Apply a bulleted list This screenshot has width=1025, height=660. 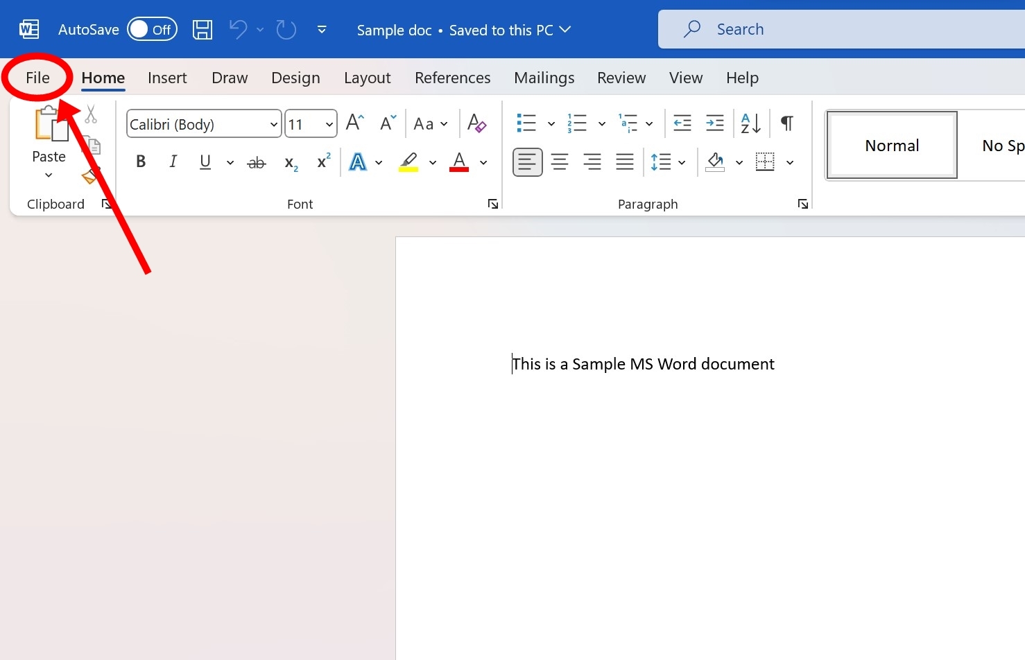(x=526, y=123)
